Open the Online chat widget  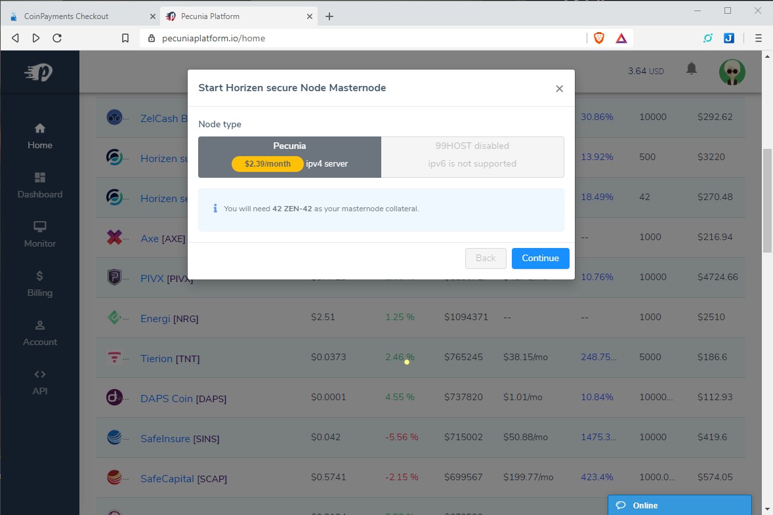click(679, 505)
